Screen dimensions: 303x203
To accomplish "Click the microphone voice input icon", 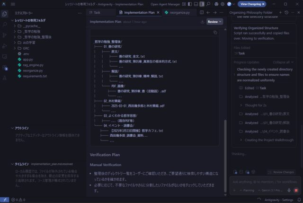I will [289, 190].
